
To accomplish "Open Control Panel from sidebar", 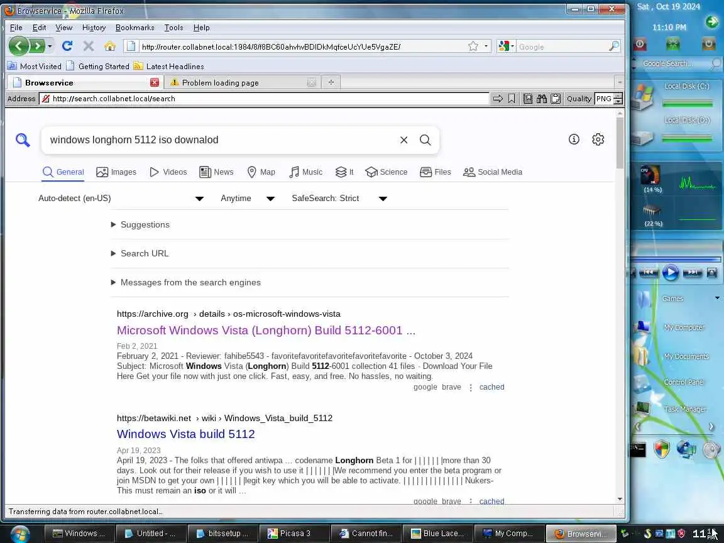I will 684,382.
